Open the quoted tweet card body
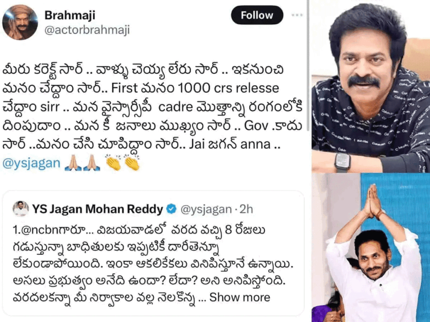Viewport: 430px width, 322px height. coord(153,253)
